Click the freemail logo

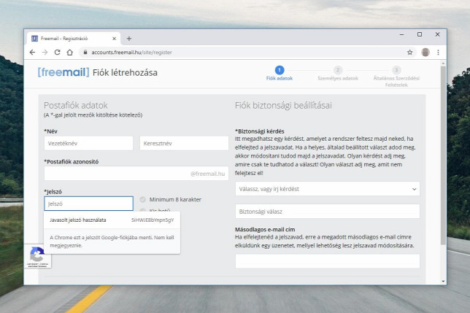point(63,72)
